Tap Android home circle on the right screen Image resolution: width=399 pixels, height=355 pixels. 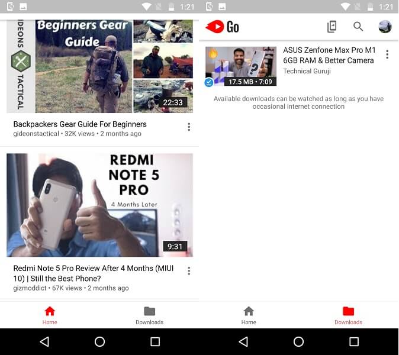point(298,341)
